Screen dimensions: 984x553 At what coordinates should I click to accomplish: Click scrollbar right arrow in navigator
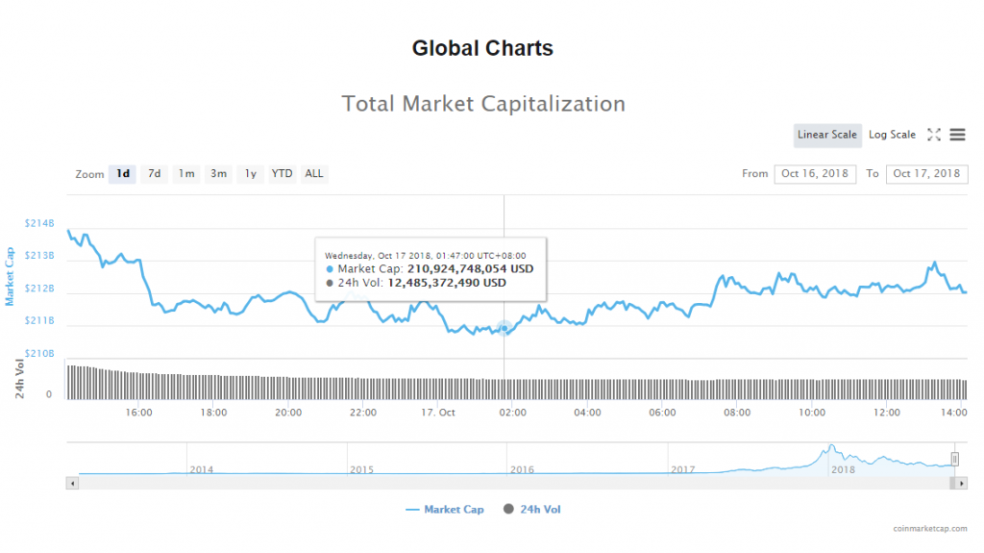(x=962, y=484)
